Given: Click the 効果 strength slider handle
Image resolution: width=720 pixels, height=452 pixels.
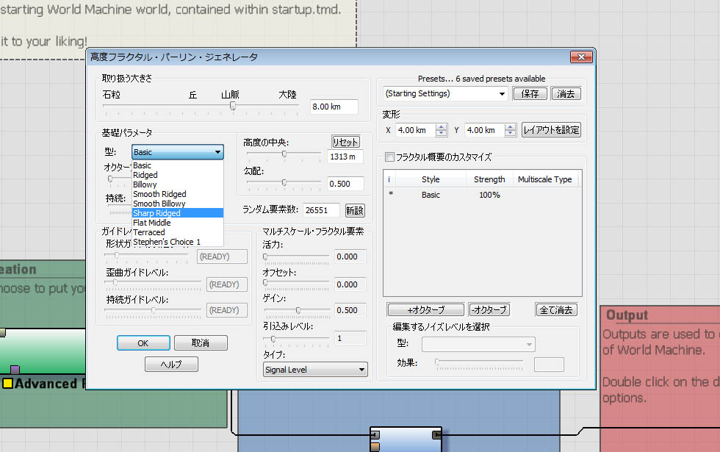Looking at the screenshot, I should coord(437,362).
